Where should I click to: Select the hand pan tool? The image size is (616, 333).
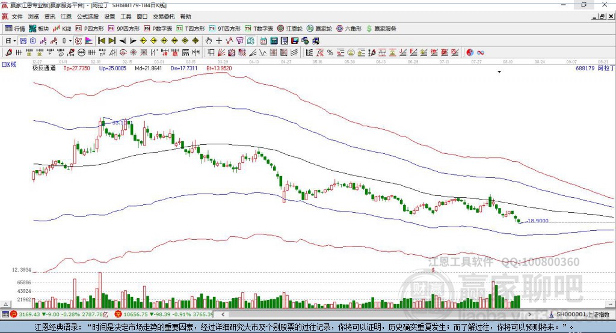pos(209,41)
